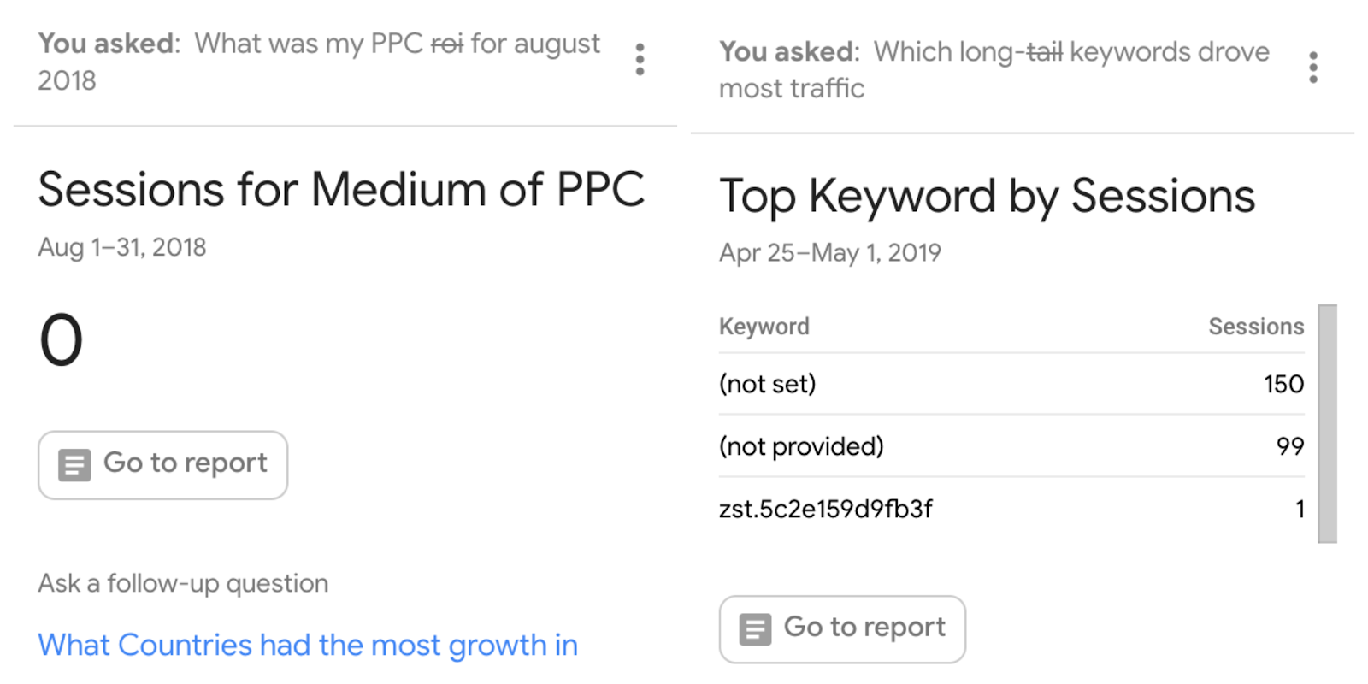
Task: Open the three-dot menu for the PPC question
Action: 640,60
